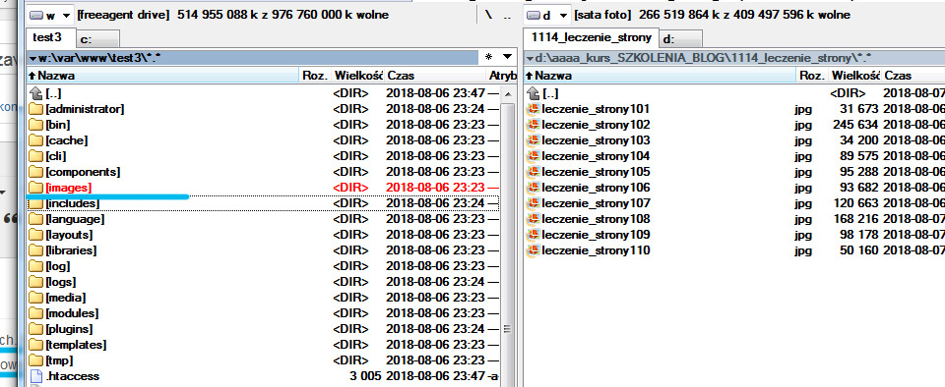This screenshot has height=387, width=945.
Task: Click the [plugins] folder icon
Action: tap(36, 329)
